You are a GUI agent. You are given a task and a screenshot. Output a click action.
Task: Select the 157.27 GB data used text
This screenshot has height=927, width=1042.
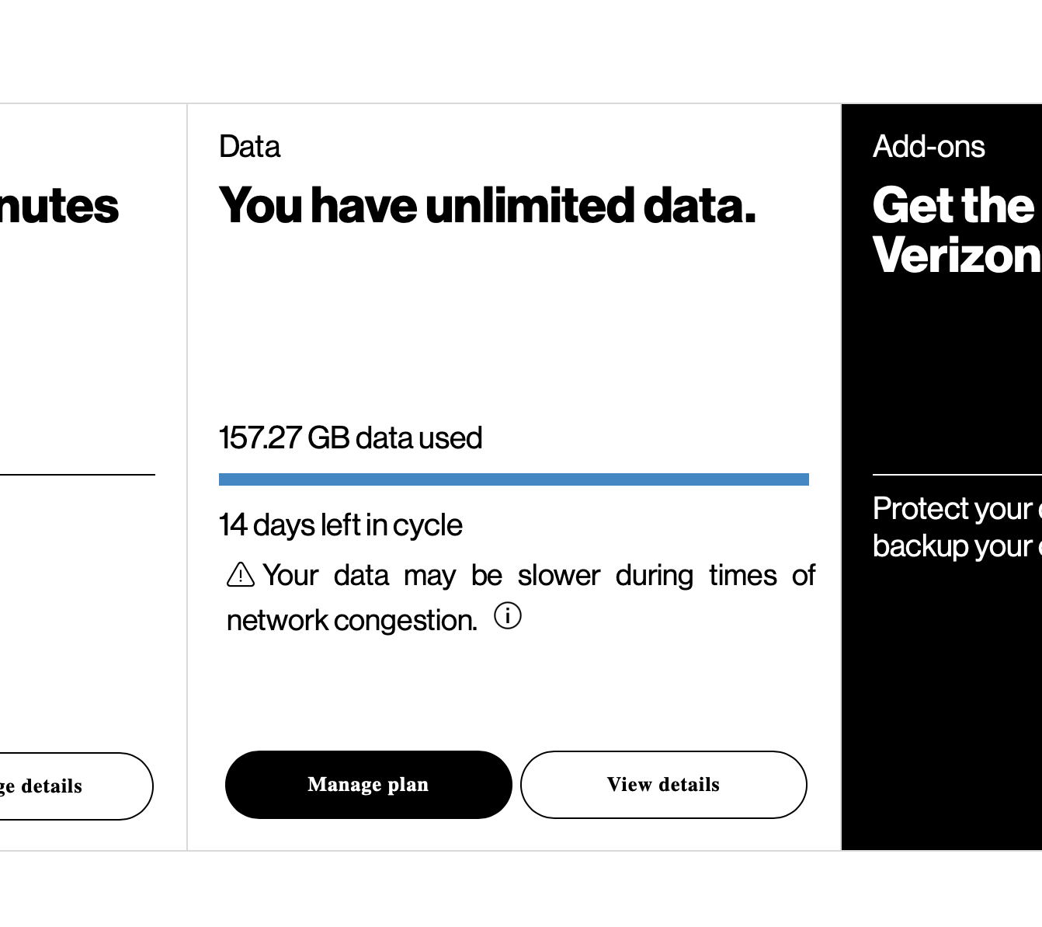pyautogui.click(x=350, y=438)
